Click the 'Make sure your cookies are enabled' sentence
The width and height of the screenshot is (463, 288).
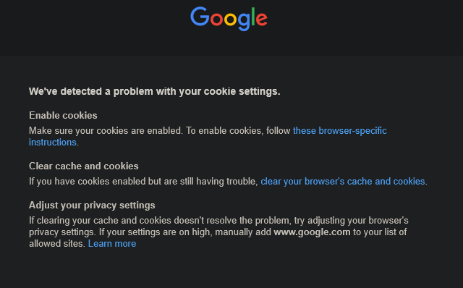[x=106, y=130]
